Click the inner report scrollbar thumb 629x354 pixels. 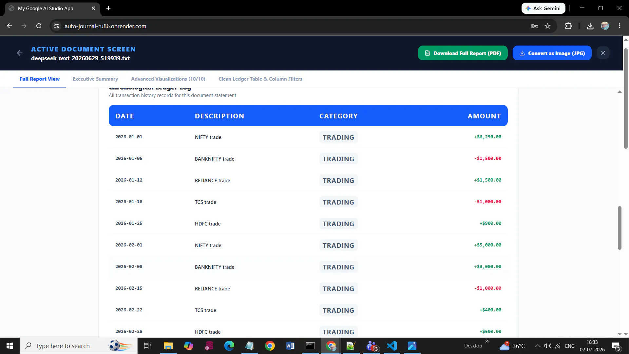click(x=619, y=228)
